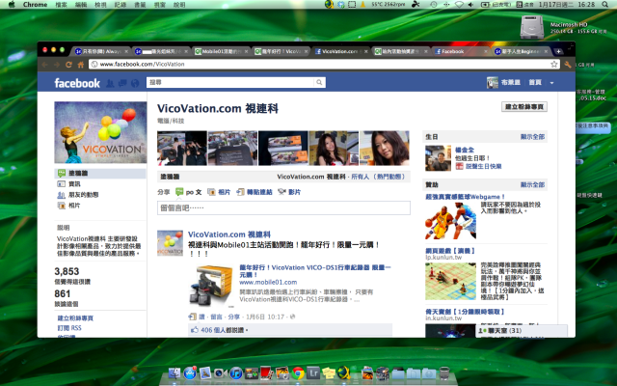The image size is (617, 386).
Task: Click 顯示全部 in the birthday section
Action: tap(532, 137)
